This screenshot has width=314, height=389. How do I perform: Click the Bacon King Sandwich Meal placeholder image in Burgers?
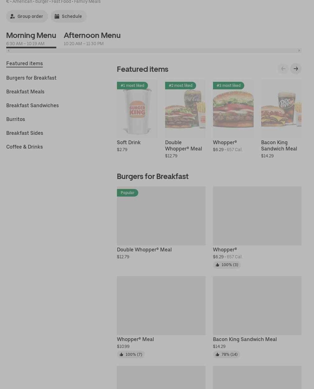click(257, 306)
